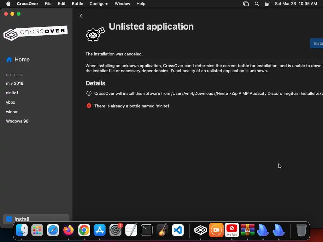Open the orange screen recorder Dock icon
Screen dimensions: 323x242
click(x=216, y=230)
